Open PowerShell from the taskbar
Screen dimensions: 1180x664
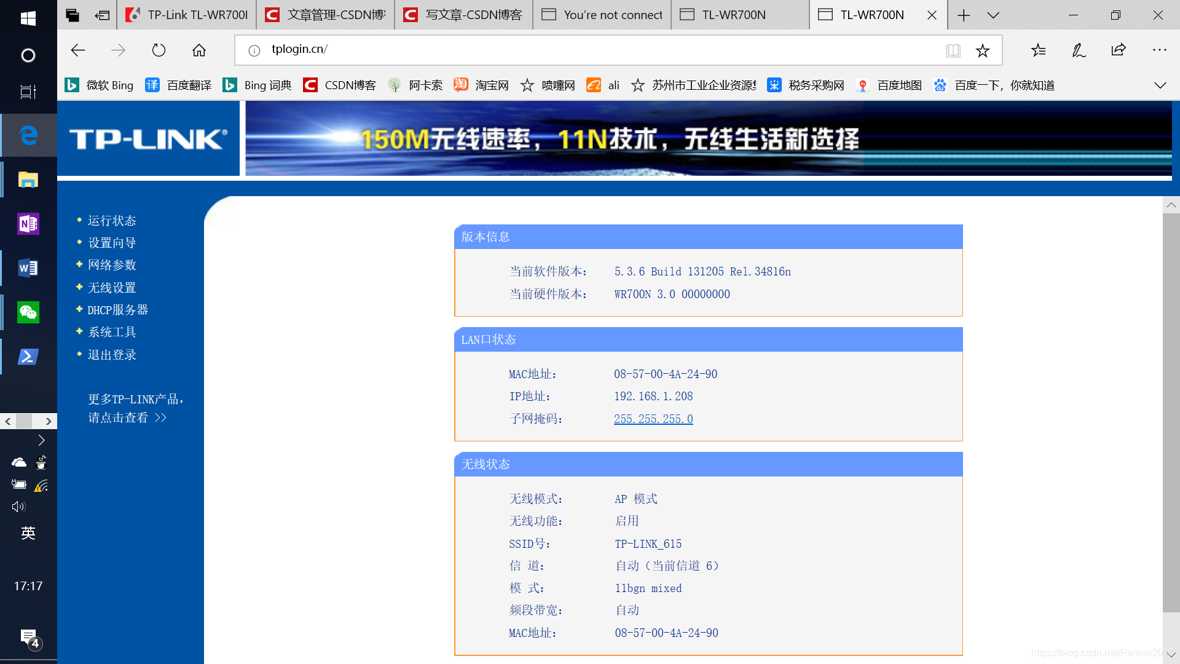coord(28,356)
